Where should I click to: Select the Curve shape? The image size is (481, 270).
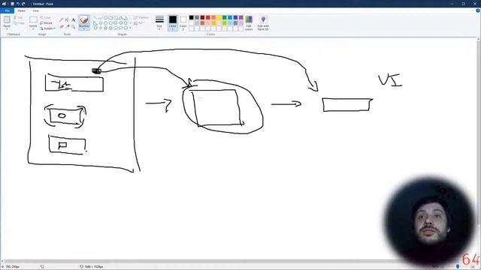coord(100,18)
